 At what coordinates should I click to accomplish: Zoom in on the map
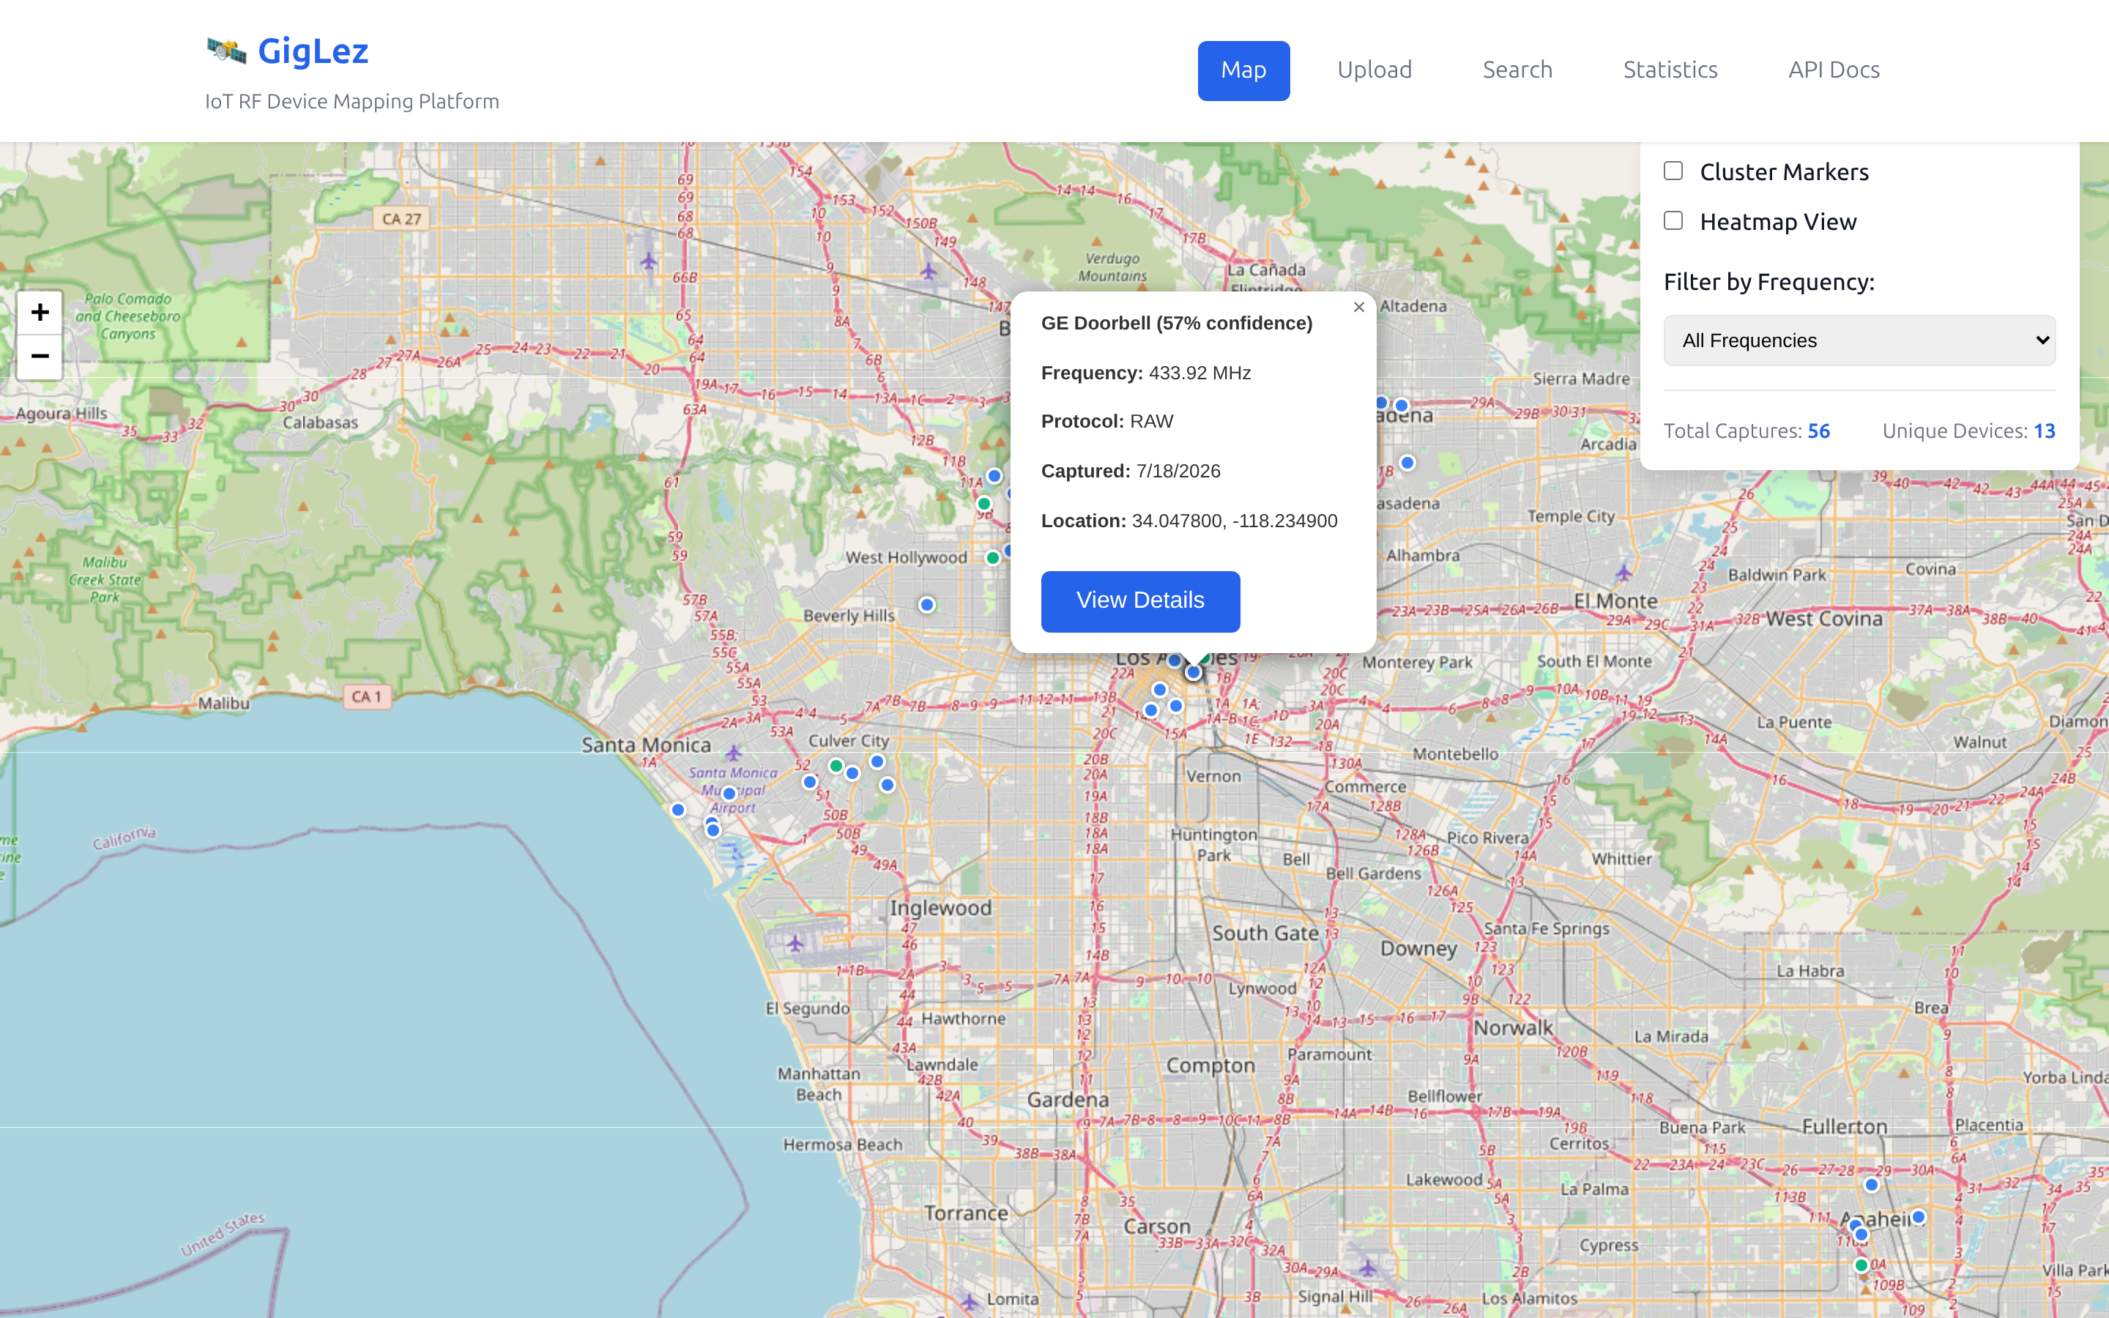tap(40, 313)
